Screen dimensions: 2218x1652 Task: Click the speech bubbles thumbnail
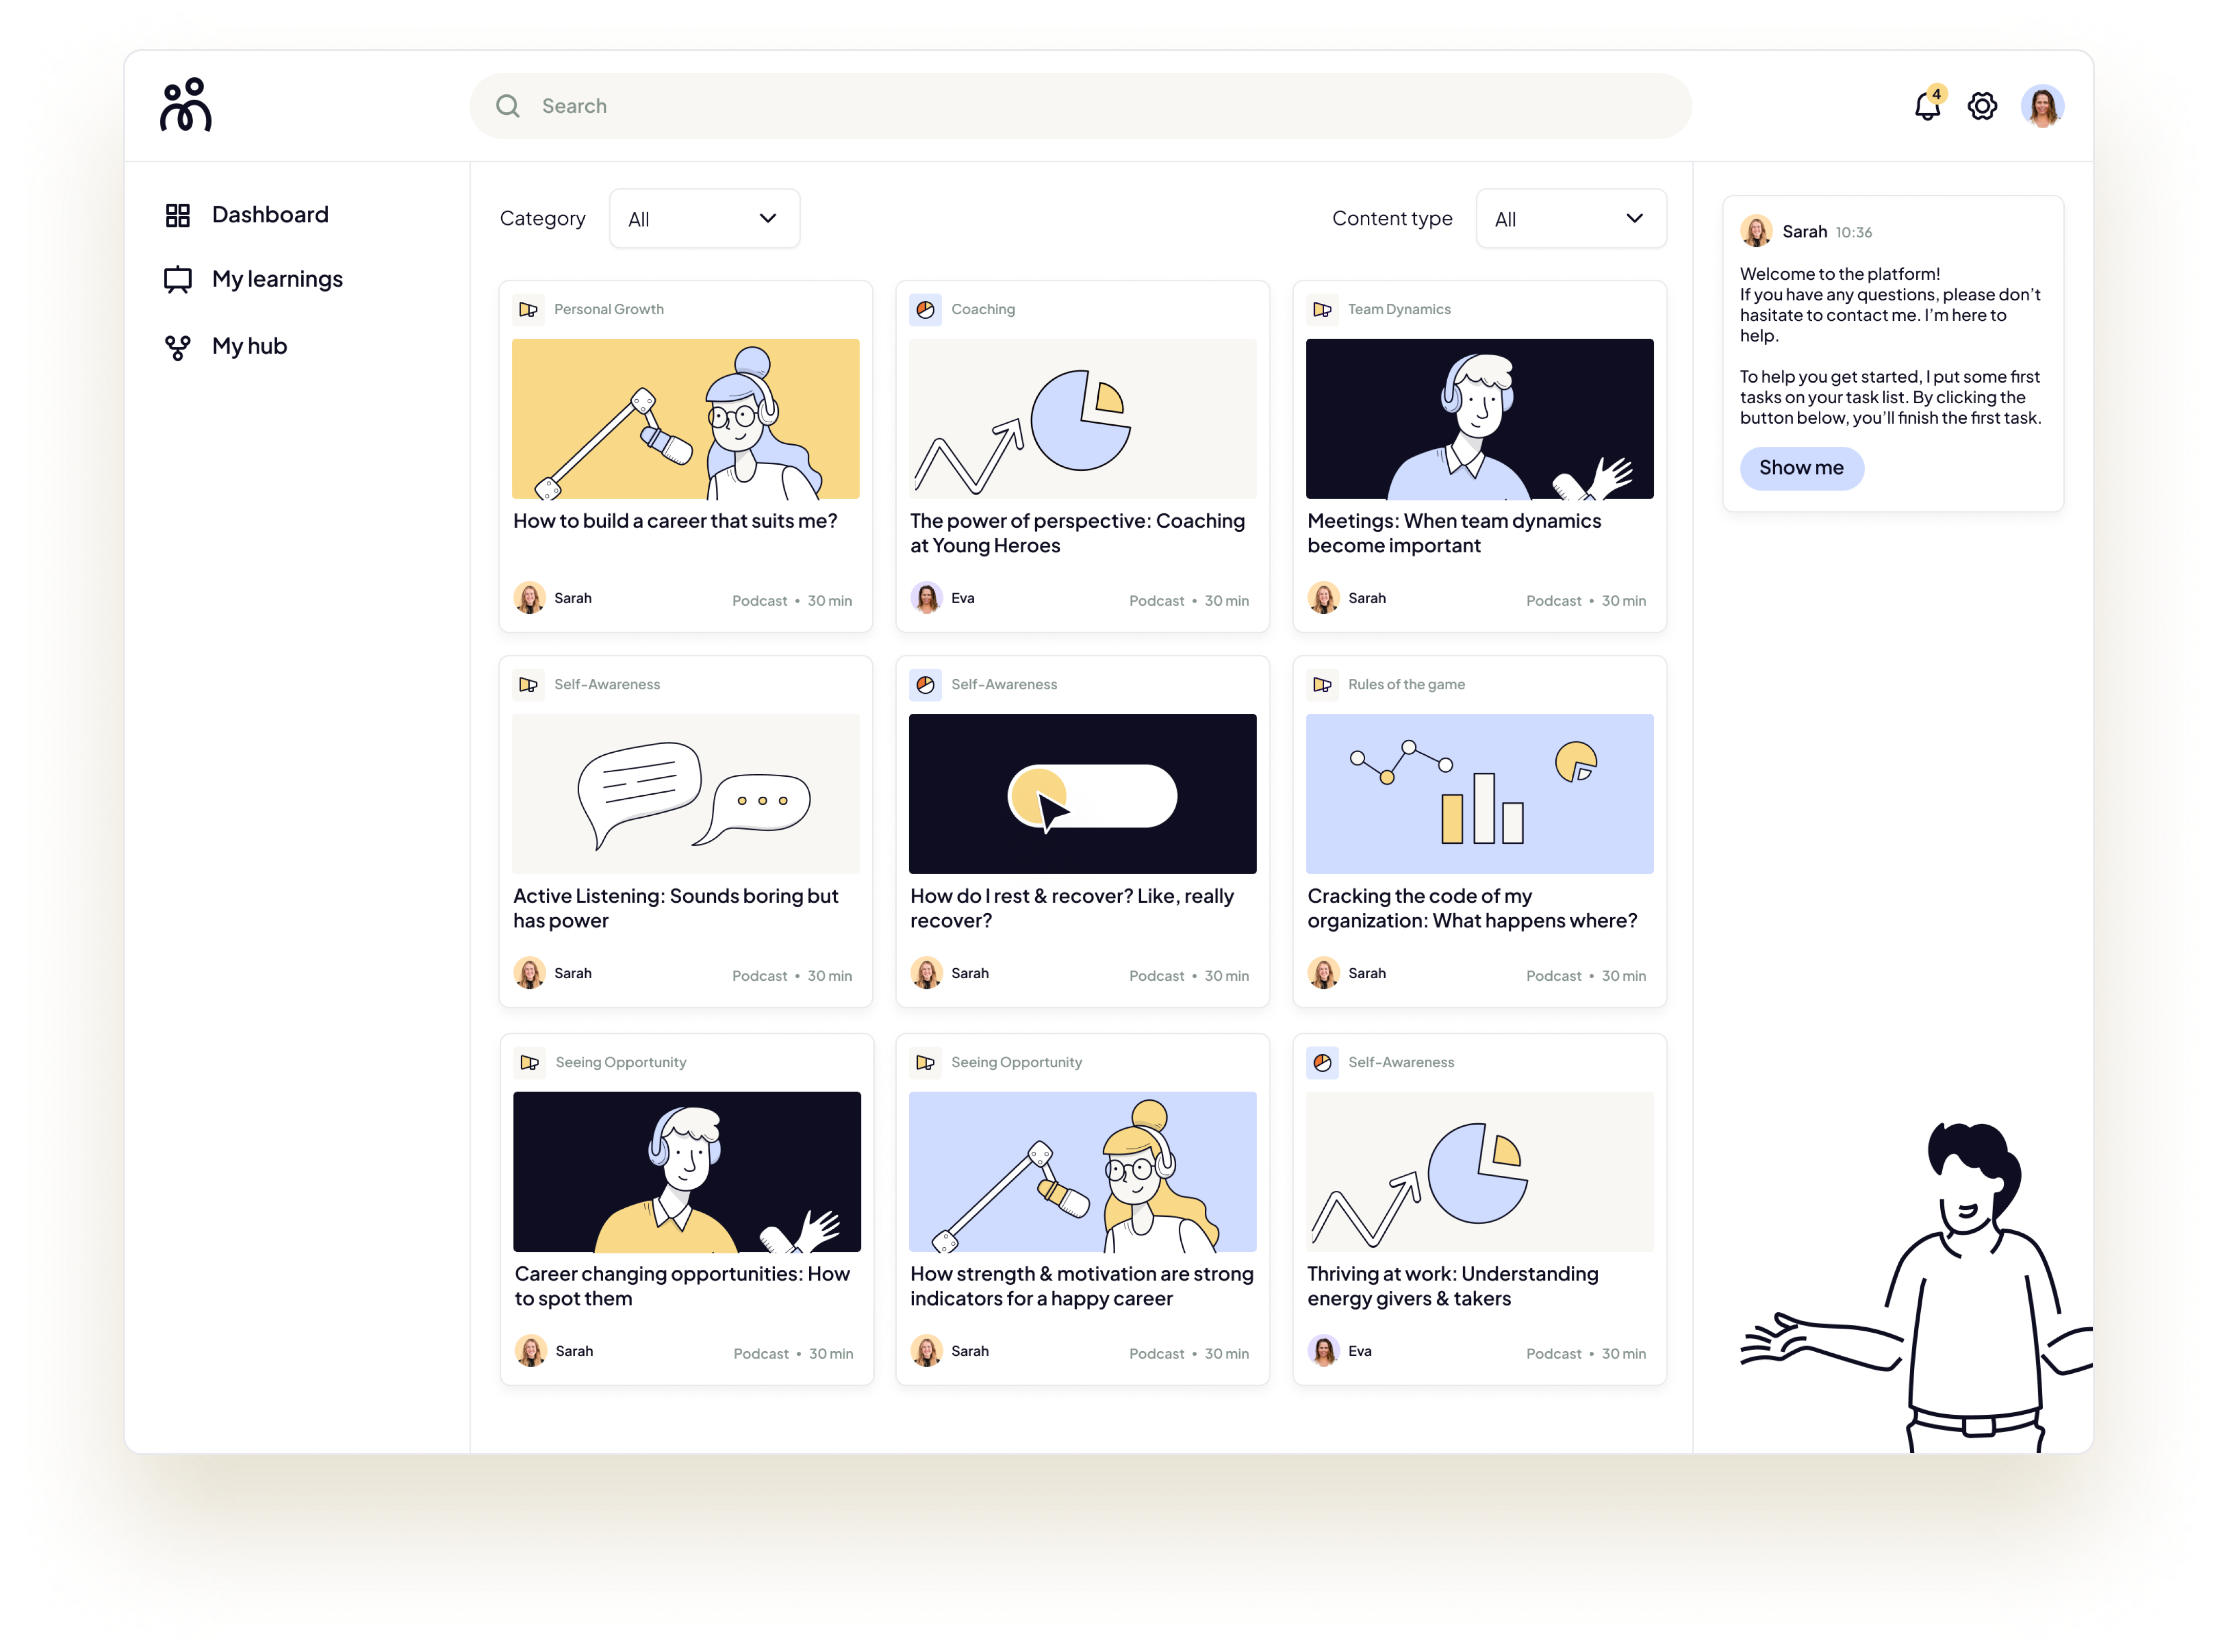[686, 794]
